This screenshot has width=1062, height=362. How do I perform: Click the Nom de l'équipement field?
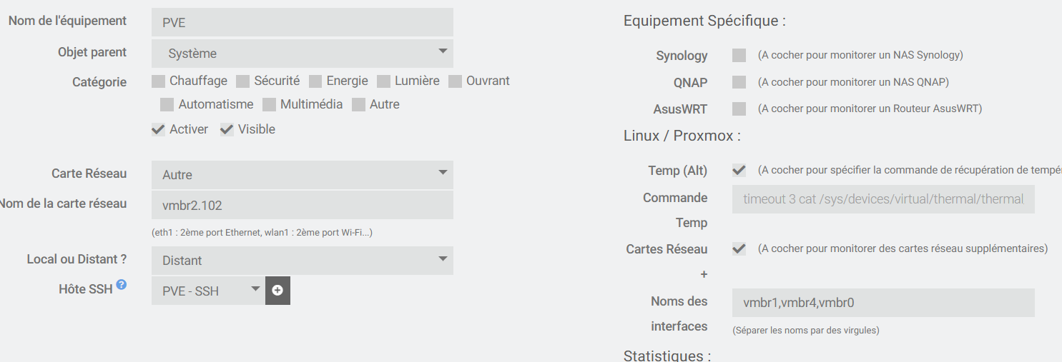(302, 22)
